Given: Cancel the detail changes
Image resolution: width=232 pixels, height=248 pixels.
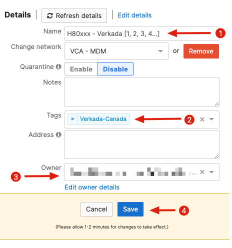Looking at the screenshot, I should 96,209.
